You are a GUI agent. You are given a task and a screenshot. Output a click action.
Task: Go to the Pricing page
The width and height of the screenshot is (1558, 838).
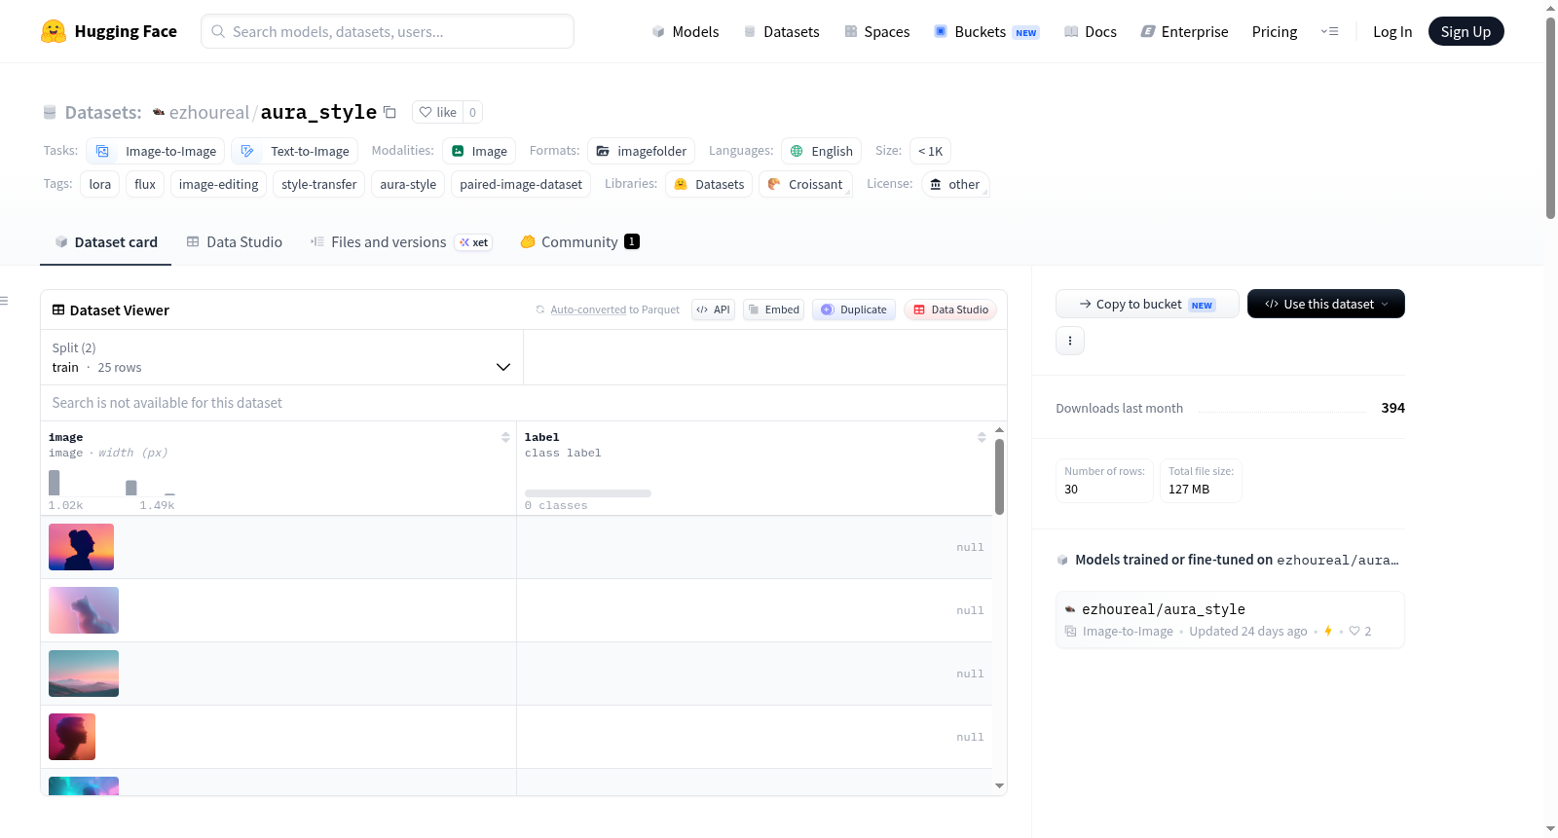(x=1275, y=31)
